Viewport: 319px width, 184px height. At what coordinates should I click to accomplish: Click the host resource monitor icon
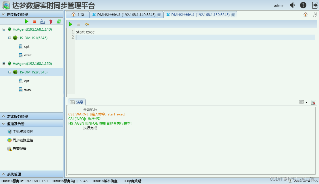pyautogui.click(x=9, y=132)
